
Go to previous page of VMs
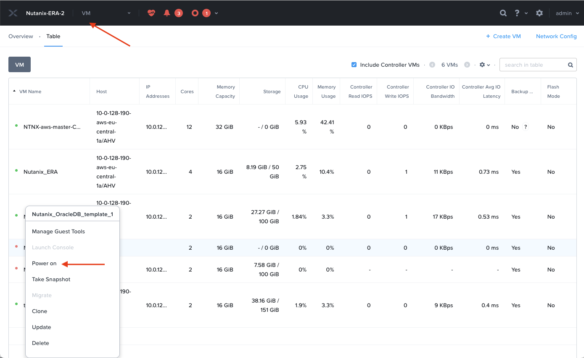point(432,65)
